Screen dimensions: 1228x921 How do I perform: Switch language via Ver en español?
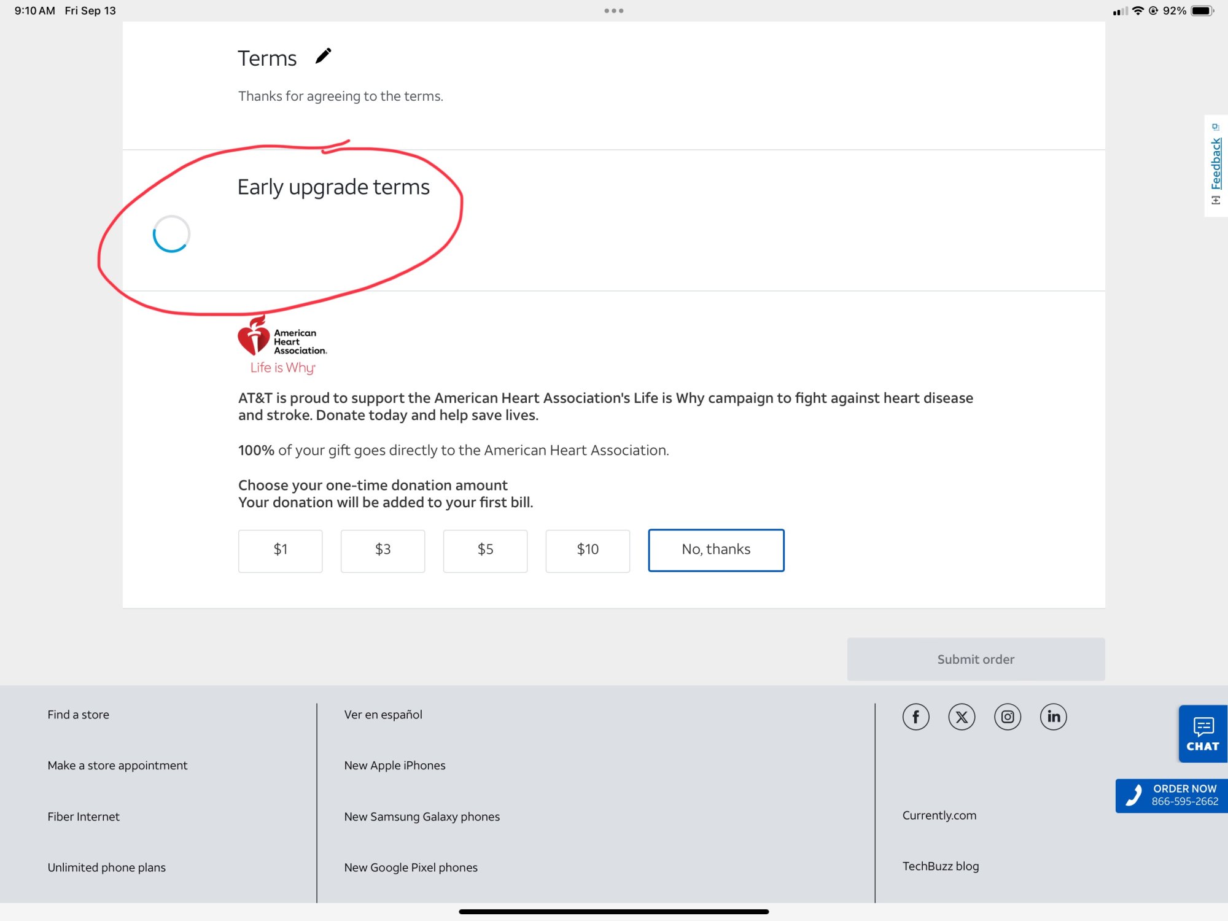pos(383,715)
